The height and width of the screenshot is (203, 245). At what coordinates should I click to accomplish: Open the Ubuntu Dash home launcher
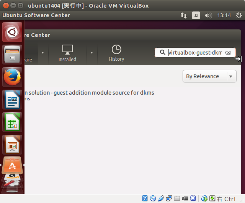click(x=12, y=32)
